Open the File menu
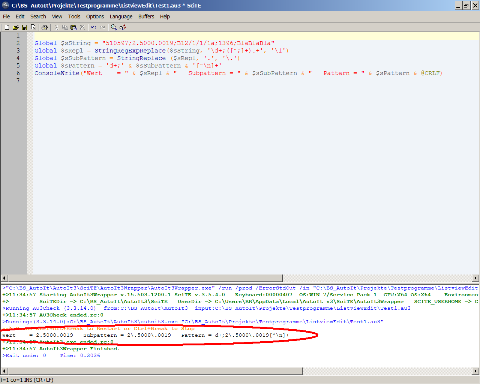480x384 pixels. 6,16
